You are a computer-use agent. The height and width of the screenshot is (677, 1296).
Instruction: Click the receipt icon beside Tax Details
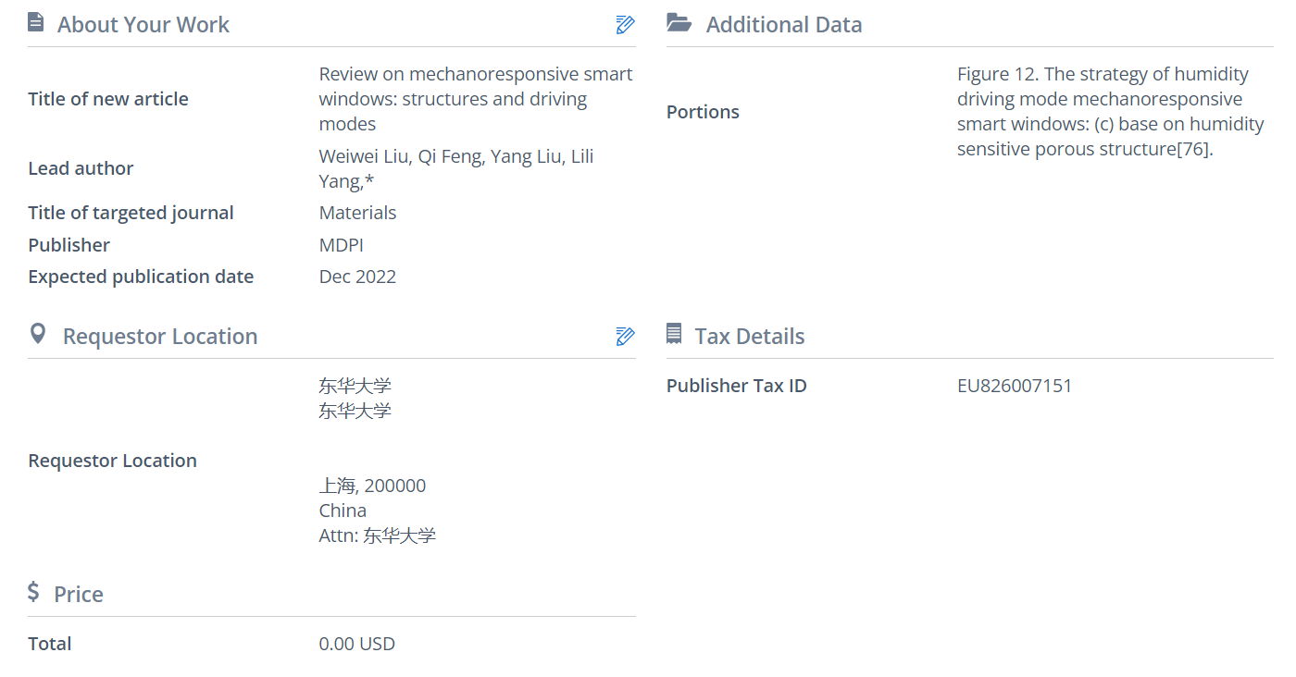[x=674, y=334]
